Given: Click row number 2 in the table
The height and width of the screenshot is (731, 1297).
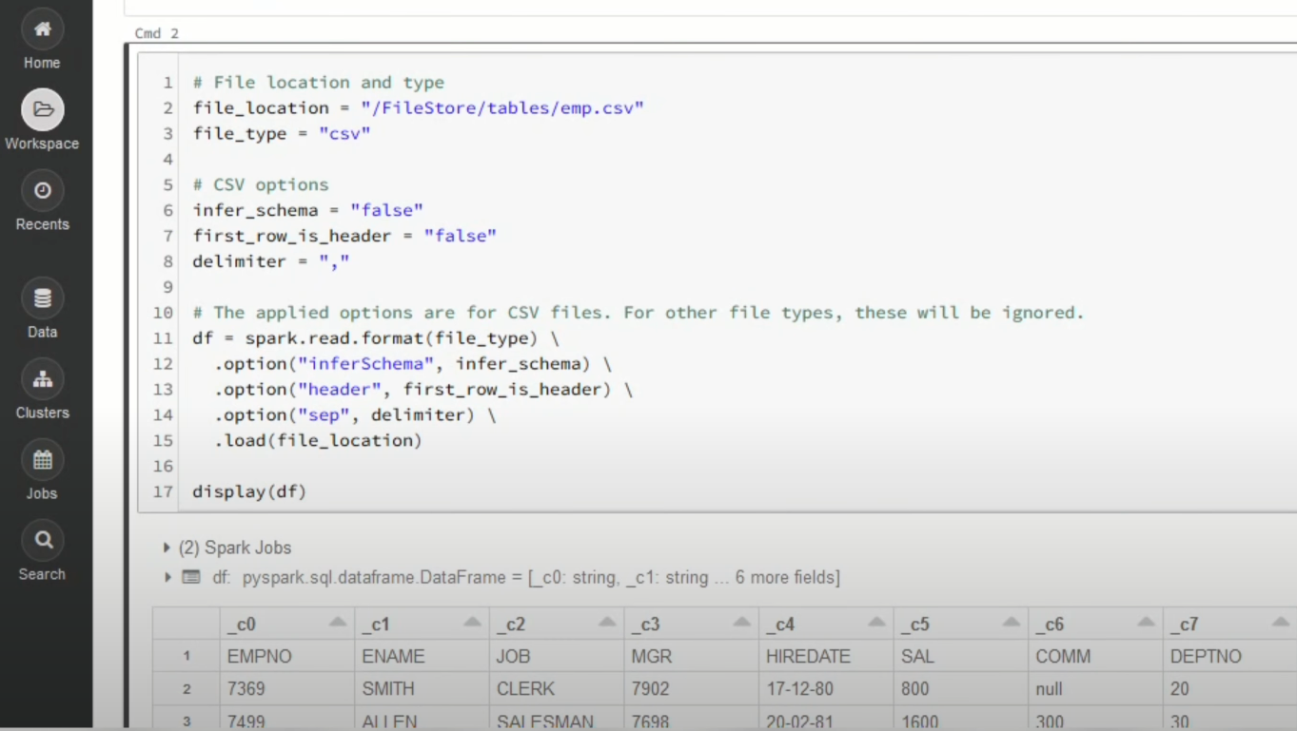Looking at the screenshot, I should (x=187, y=689).
